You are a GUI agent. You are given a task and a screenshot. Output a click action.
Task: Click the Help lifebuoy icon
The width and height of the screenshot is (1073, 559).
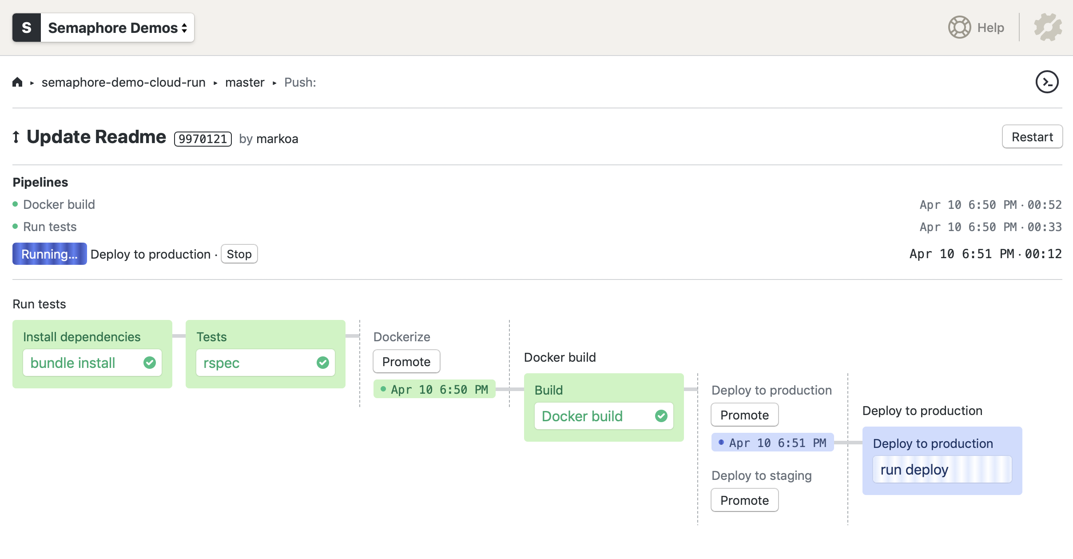coord(959,28)
